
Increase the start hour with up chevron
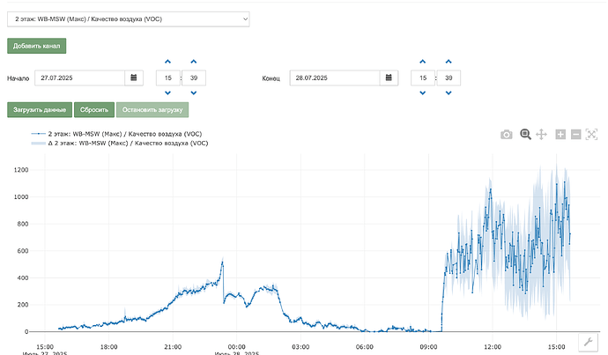pos(168,62)
